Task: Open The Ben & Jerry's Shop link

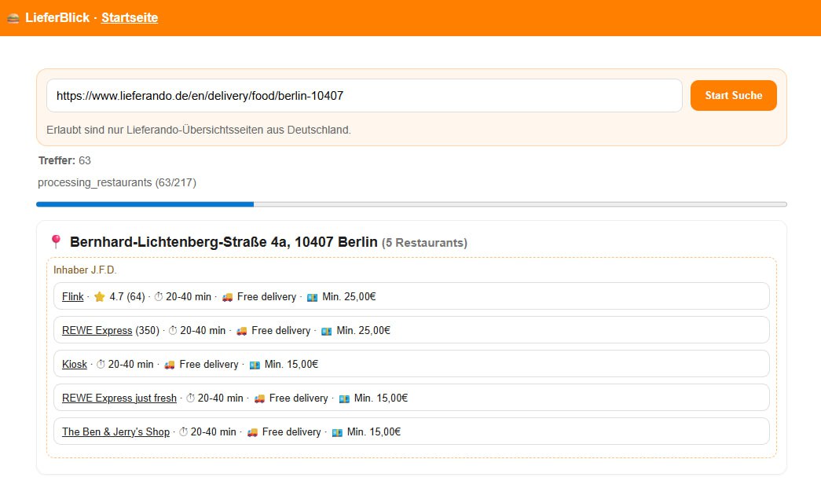Action: (x=115, y=432)
